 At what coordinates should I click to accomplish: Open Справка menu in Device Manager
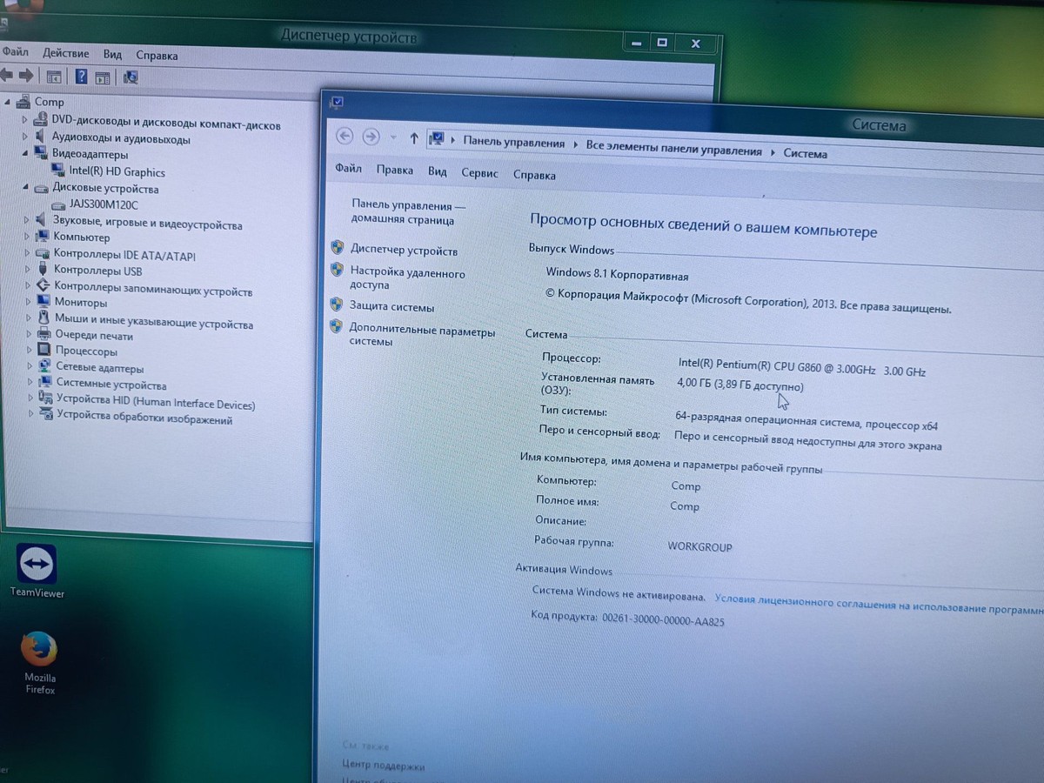tap(157, 55)
